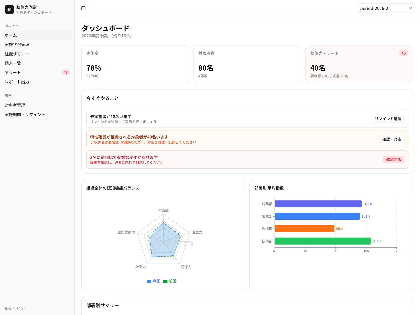Click the red 確認する button
Image resolution: width=420 pixels, height=315 pixels.
tap(393, 160)
